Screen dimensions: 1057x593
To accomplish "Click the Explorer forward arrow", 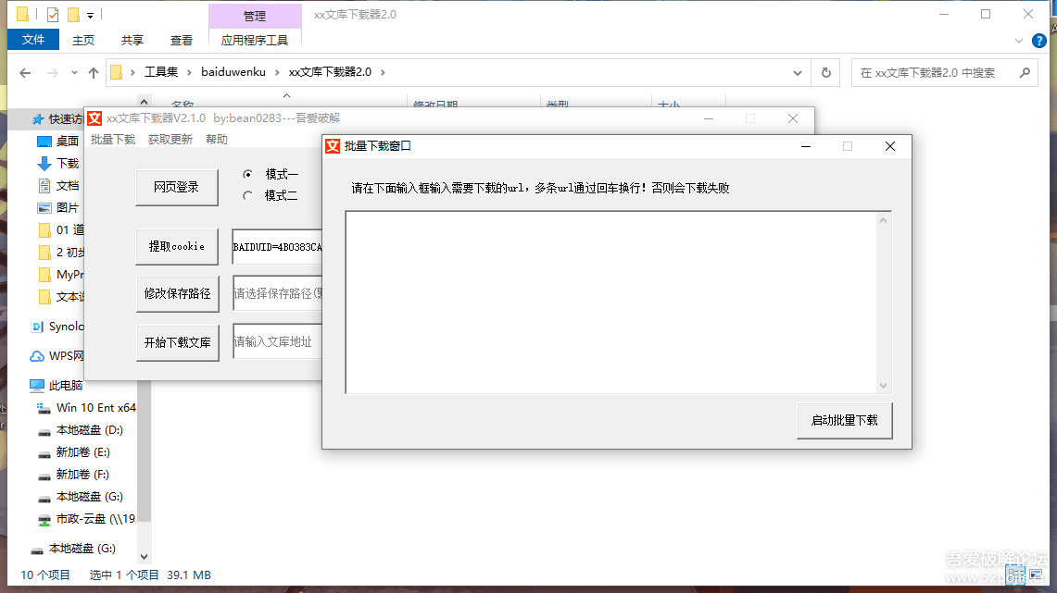I will coord(52,73).
